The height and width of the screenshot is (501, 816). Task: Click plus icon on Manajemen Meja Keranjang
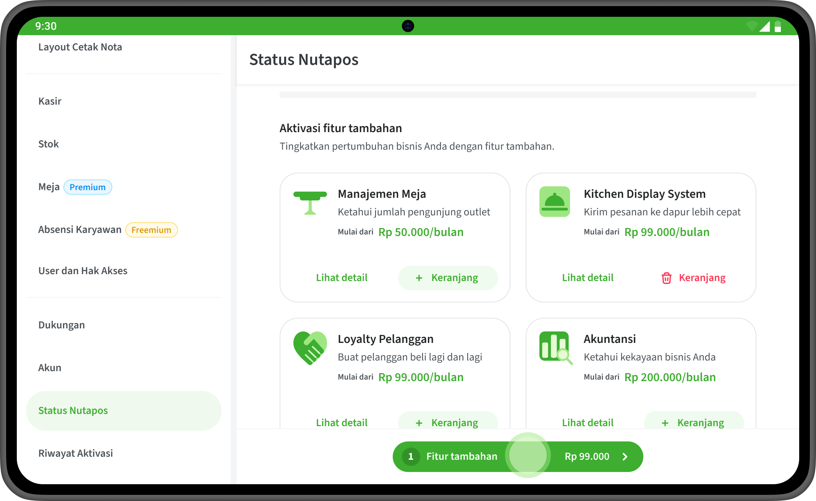pyautogui.click(x=419, y=278)
